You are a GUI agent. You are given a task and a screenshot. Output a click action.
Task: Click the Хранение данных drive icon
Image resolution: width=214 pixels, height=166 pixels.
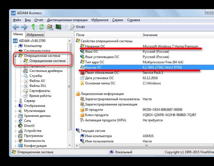point(20,116)
